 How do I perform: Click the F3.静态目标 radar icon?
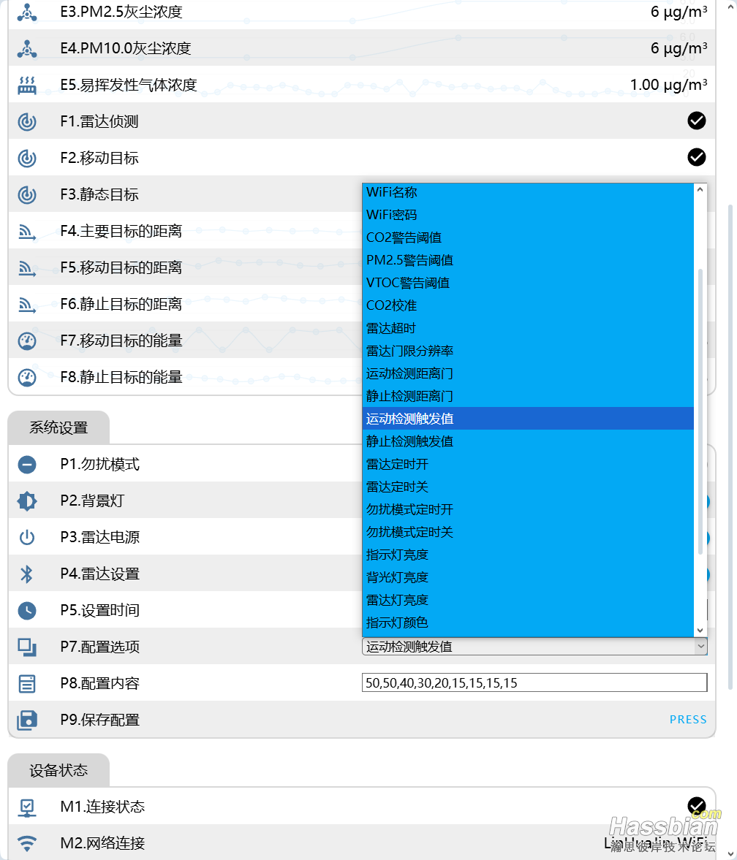click(27, 194)
